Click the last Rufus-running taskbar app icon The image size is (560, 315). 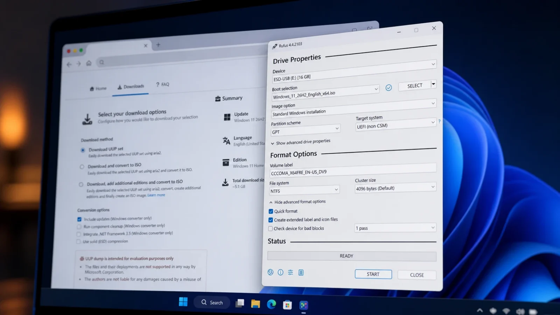click(303, 305)
